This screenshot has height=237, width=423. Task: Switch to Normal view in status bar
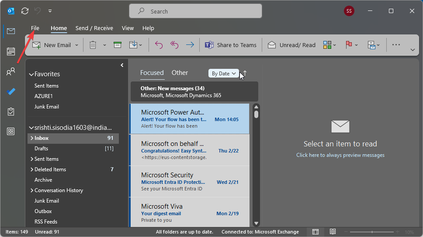click(316, 232)
